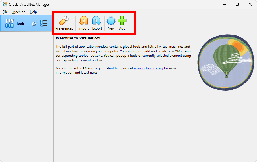
Task: Create a new VM with New icon
Action: click(111, 23)
